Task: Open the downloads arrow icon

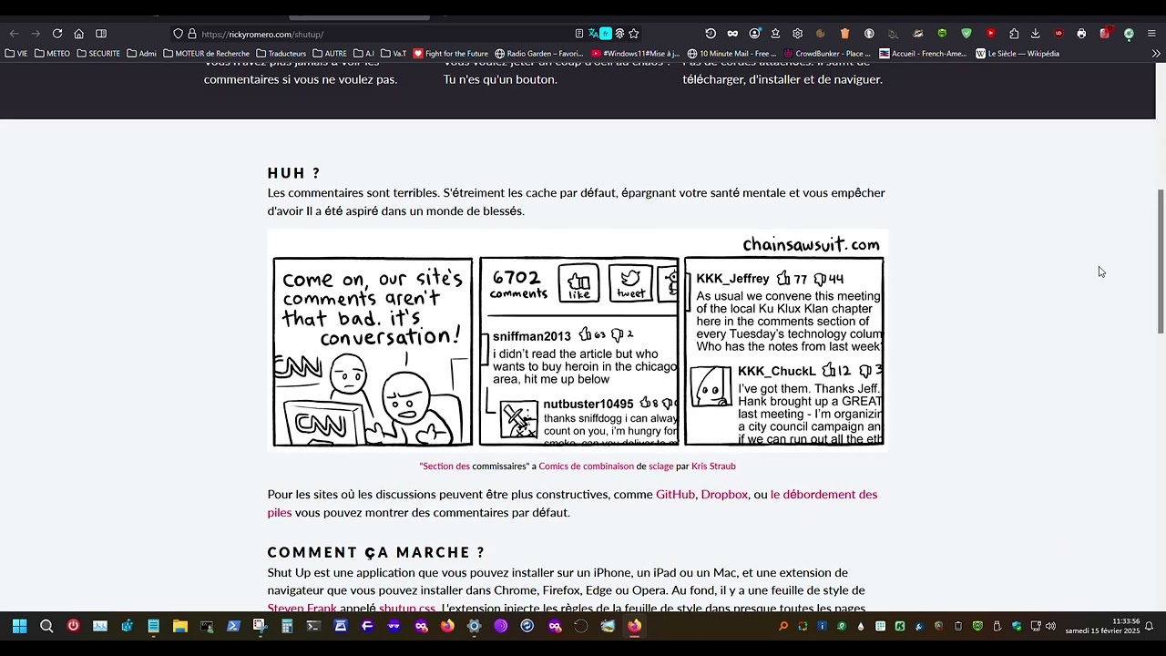Action: (x=1036, y=34)
